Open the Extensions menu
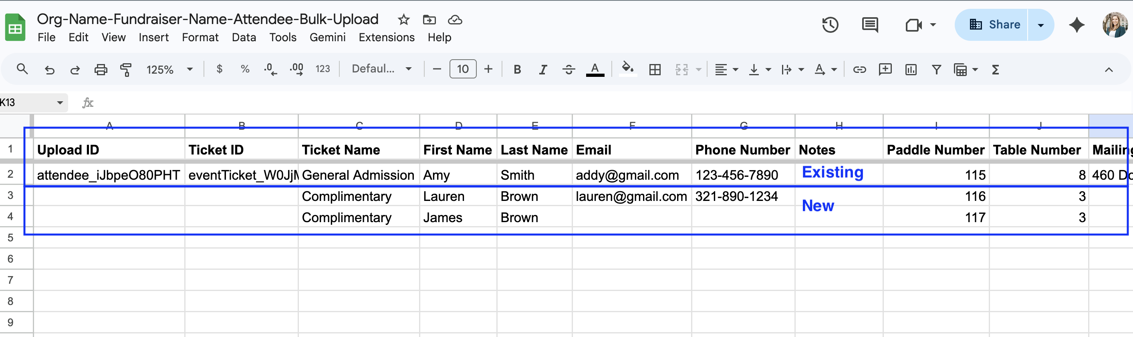 (386, 37)
